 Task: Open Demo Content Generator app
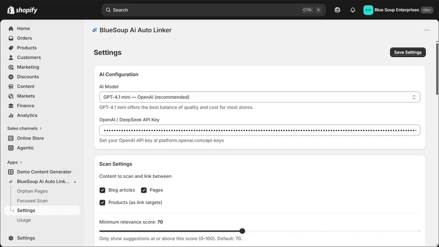click(44, 172)
